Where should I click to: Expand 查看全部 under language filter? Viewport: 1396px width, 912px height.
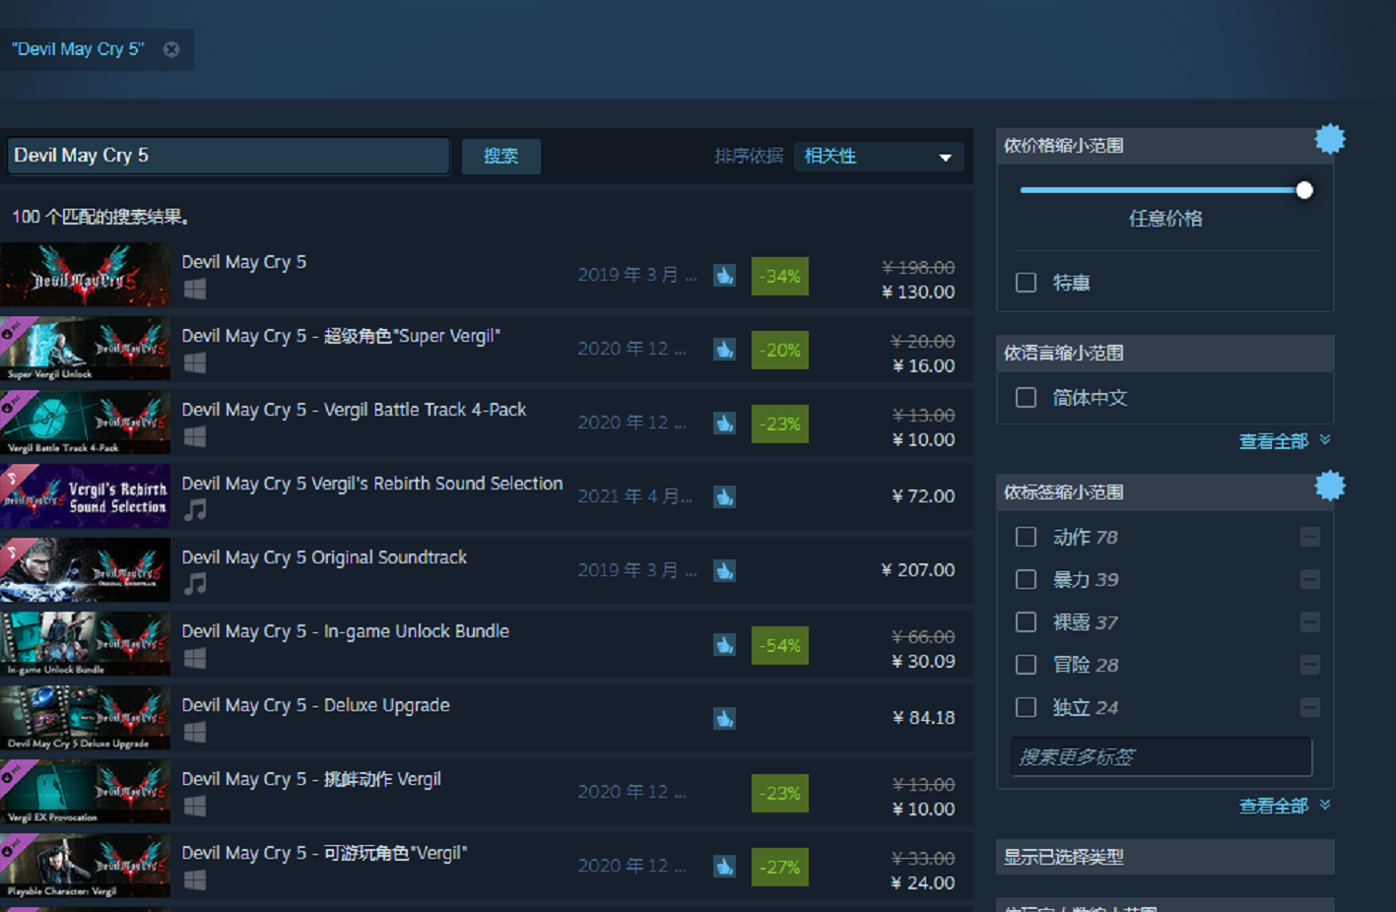pos(1285,441)
